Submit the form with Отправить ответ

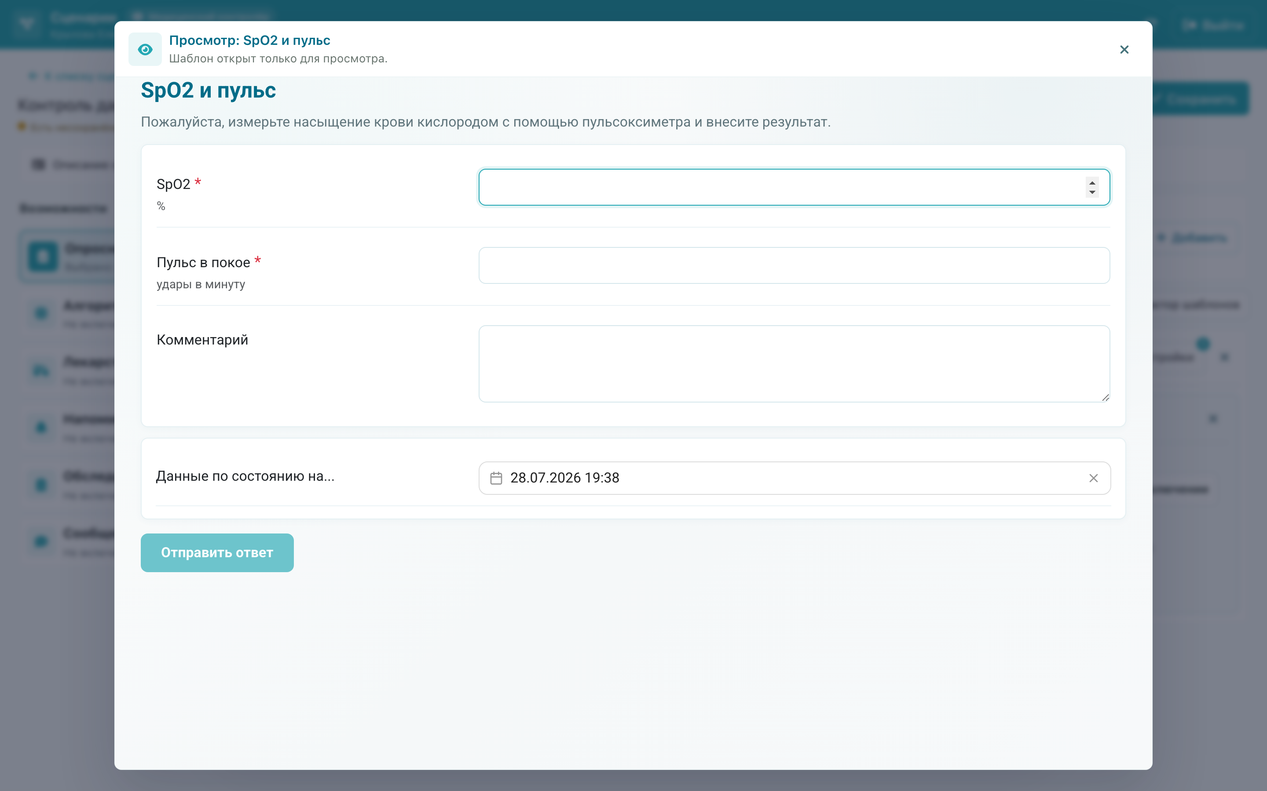tap(217, 552)
